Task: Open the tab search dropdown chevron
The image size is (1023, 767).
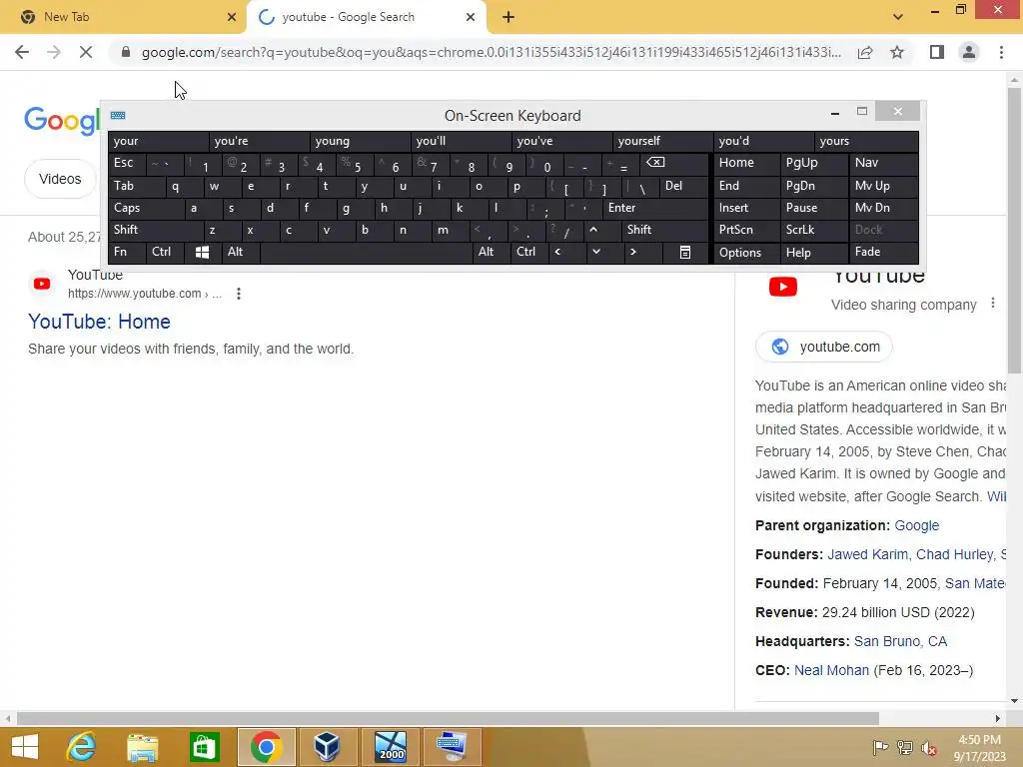Action: [898, 17]
